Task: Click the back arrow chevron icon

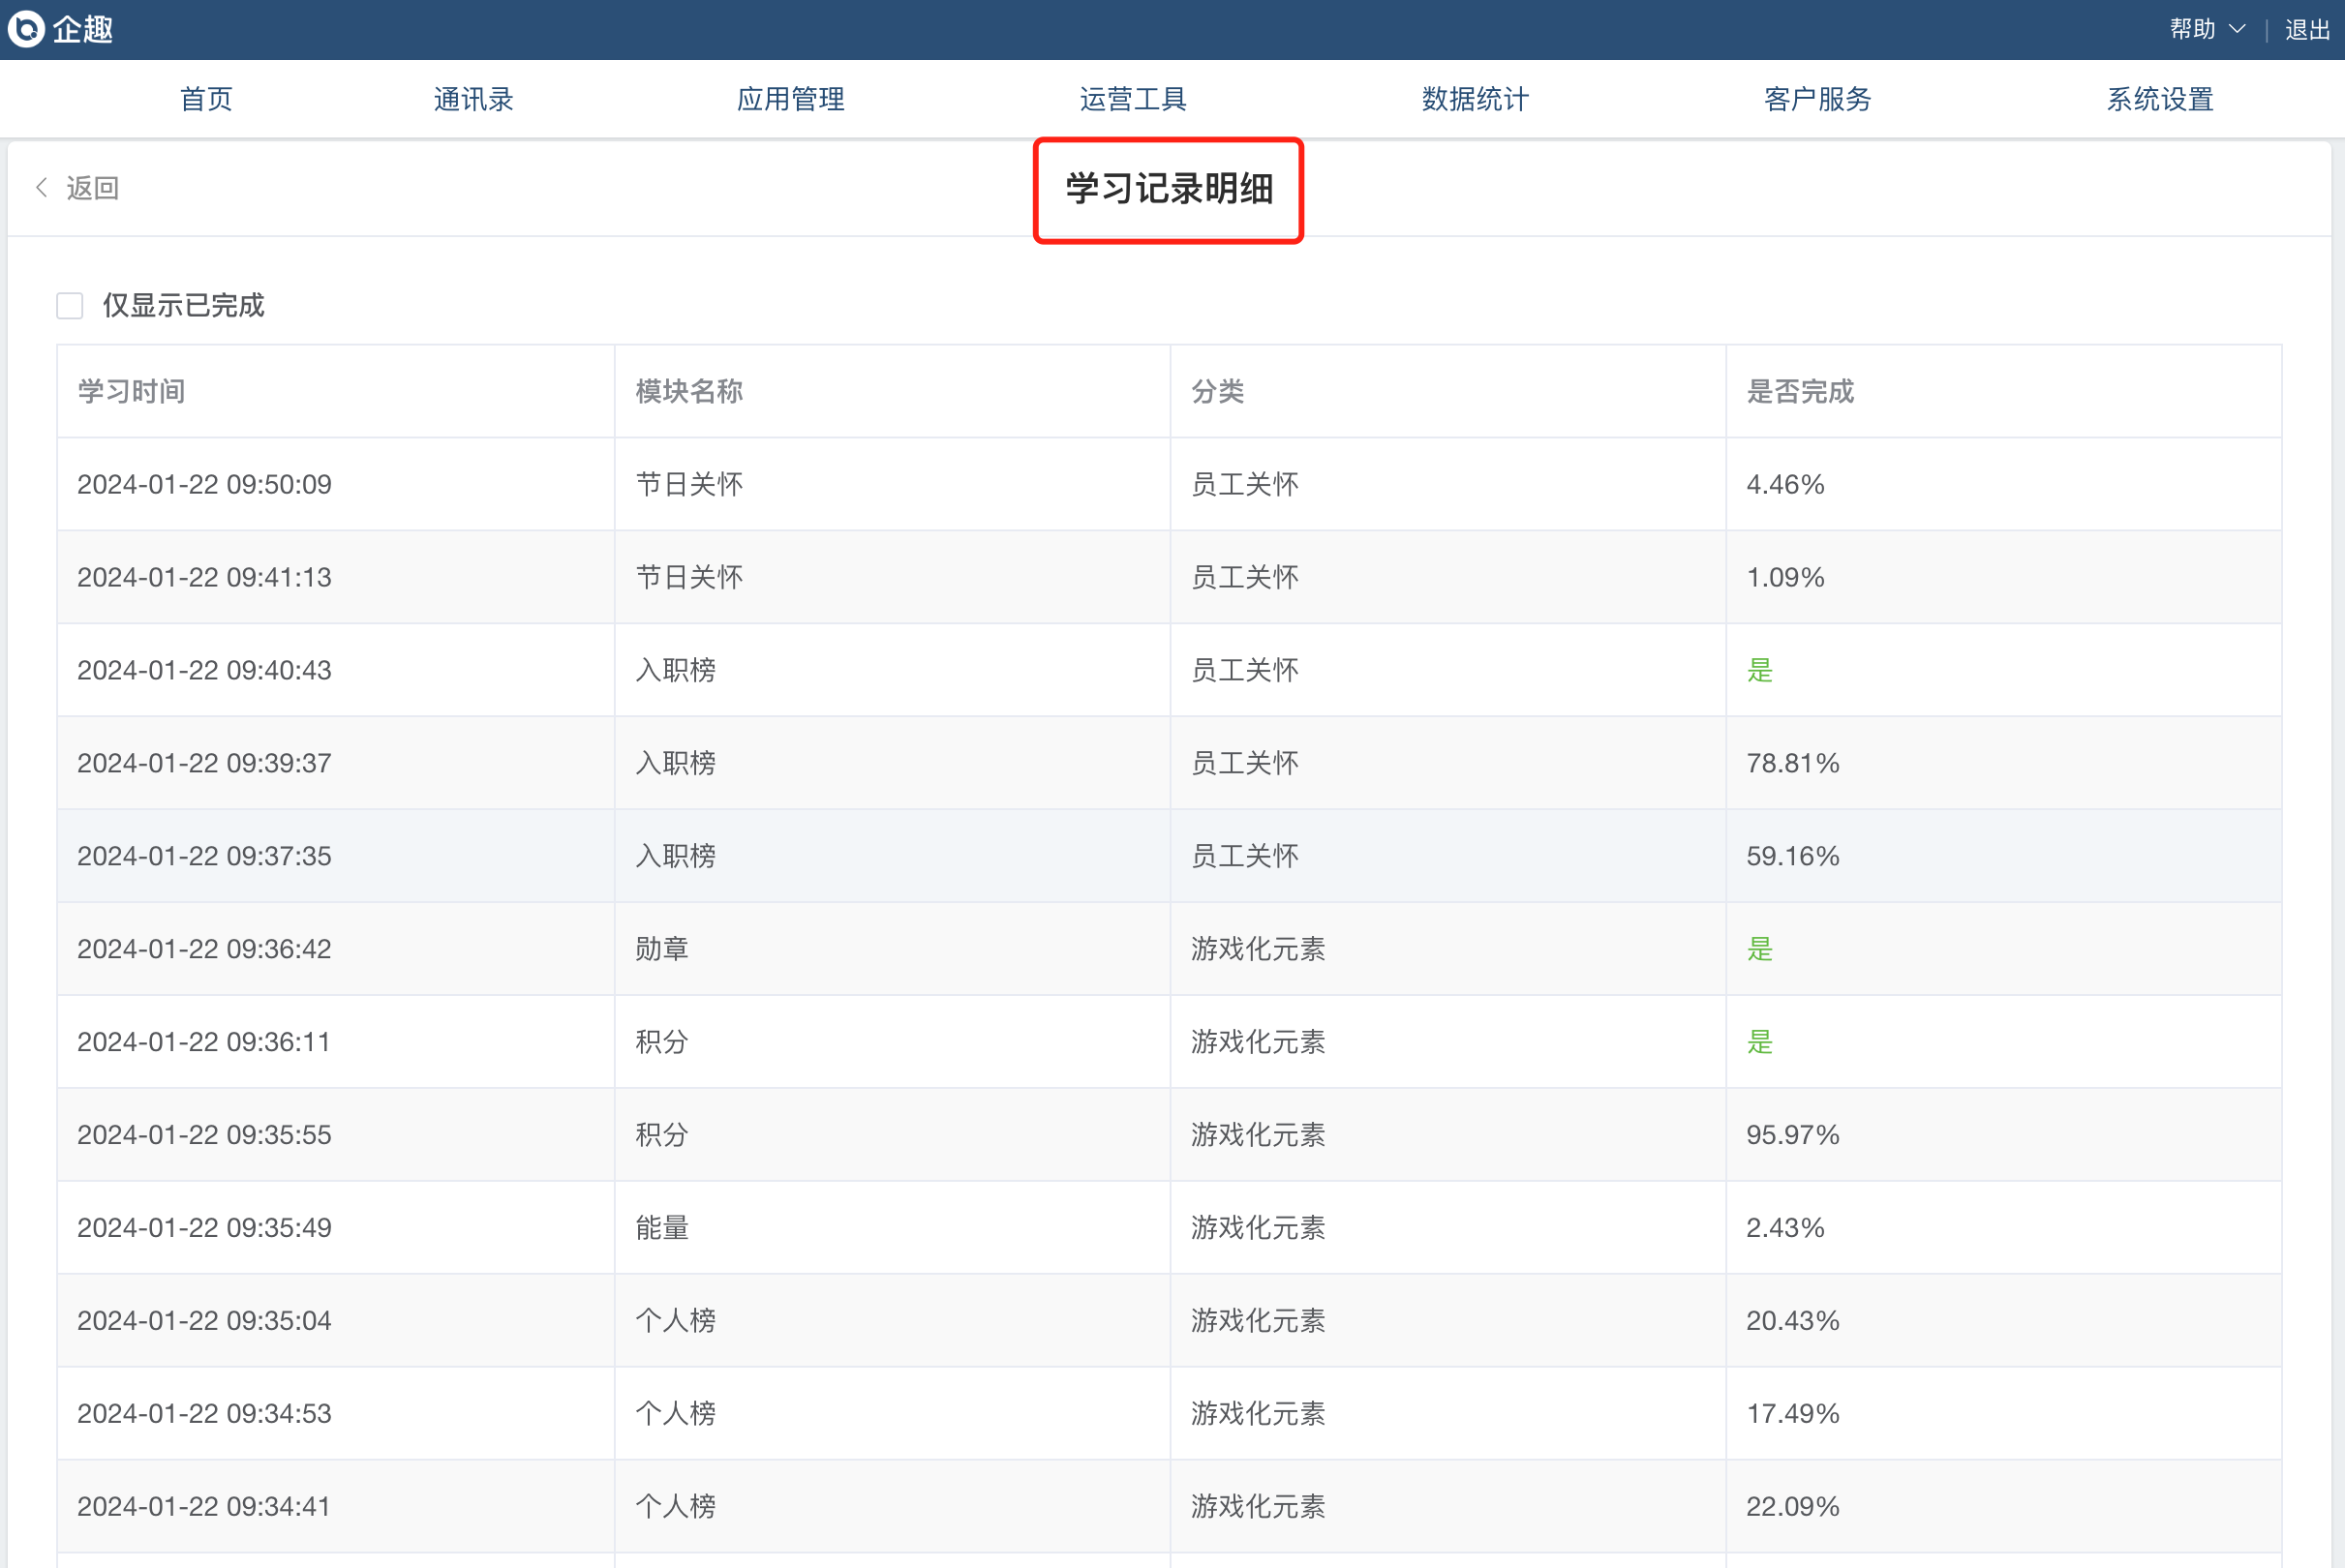Action: click(x=42, y=188)
